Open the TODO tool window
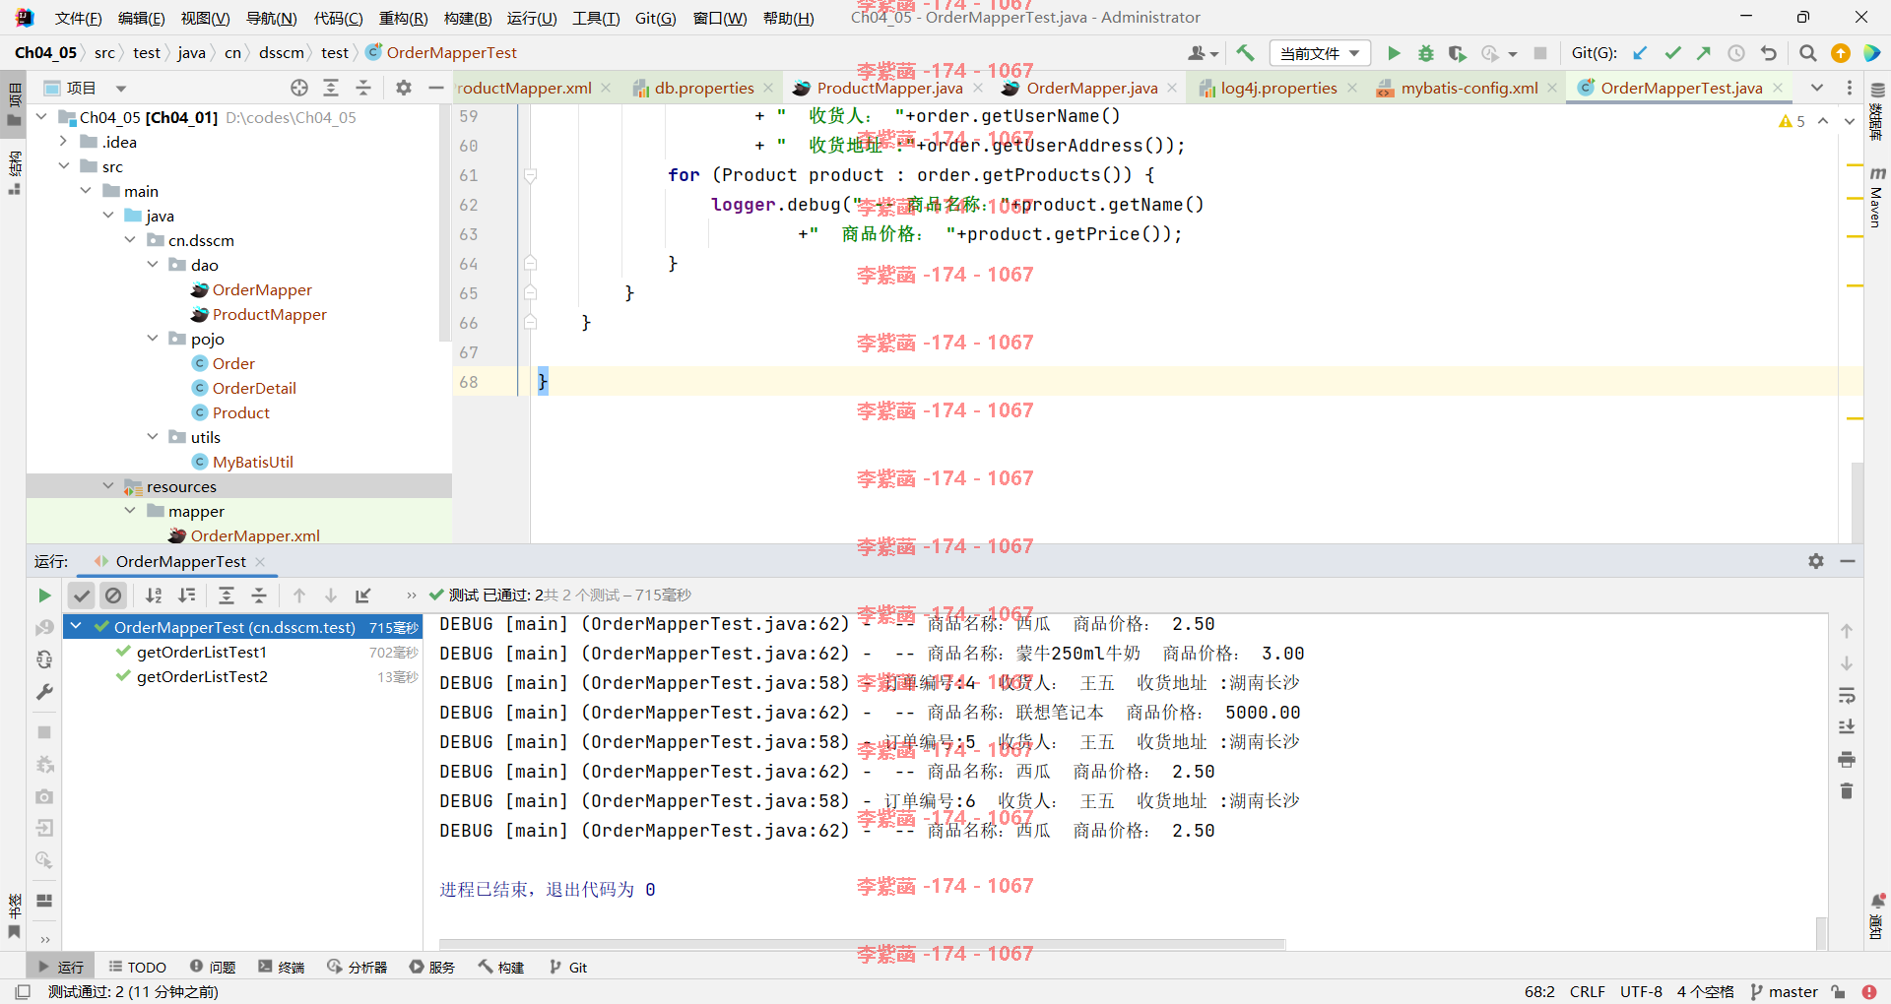This screenshot has height=1004, width=1891. 137,968
